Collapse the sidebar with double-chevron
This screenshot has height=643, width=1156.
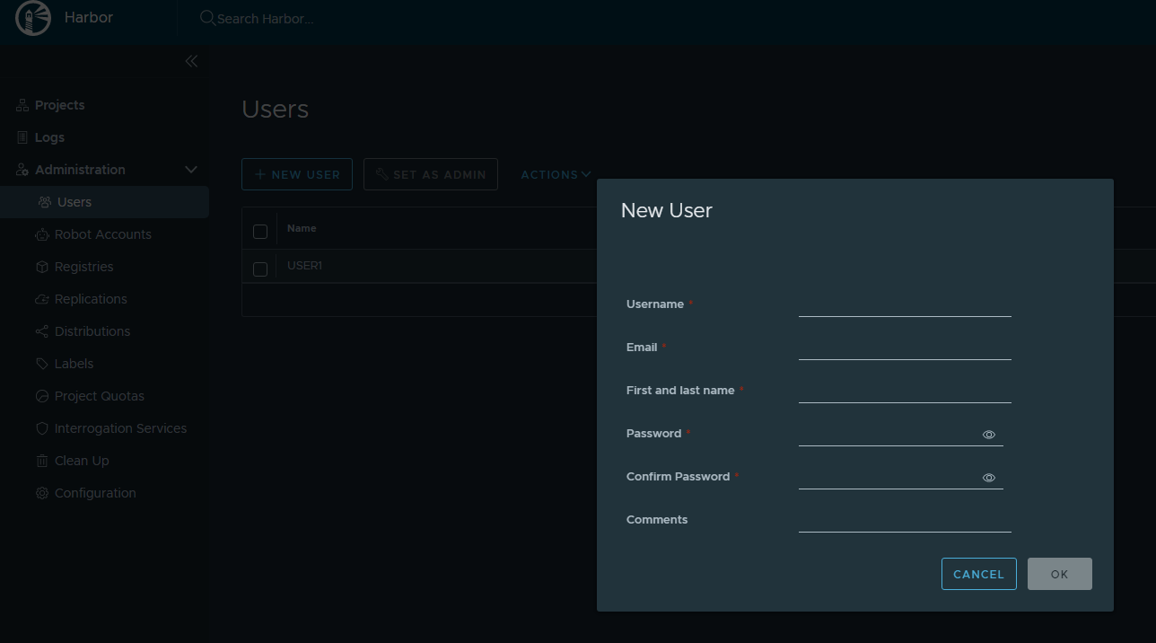click(191, 61)
